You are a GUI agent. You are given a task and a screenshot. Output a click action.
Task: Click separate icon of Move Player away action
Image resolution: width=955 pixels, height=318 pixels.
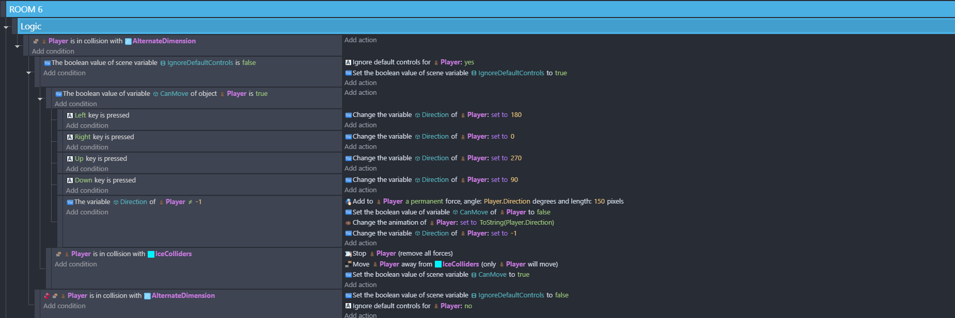point(348,264)
